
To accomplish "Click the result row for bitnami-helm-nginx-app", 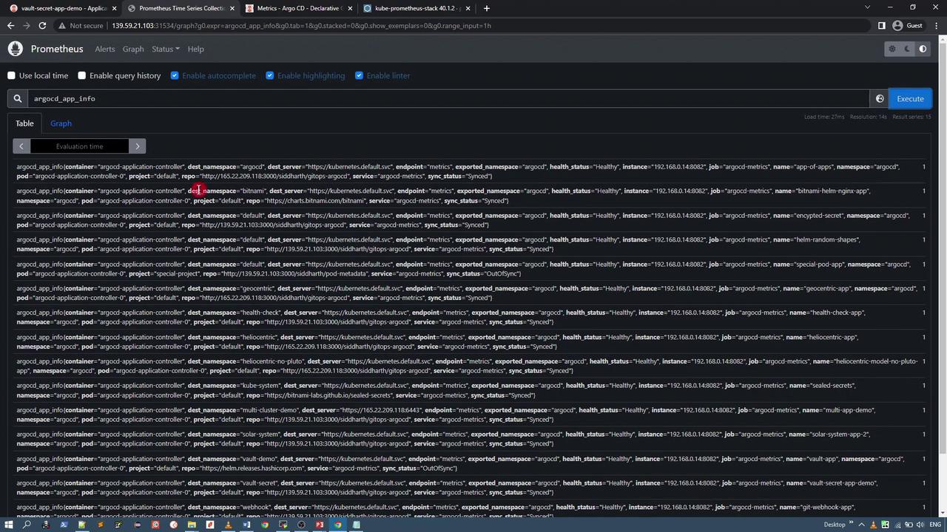I will pos(470,196).
